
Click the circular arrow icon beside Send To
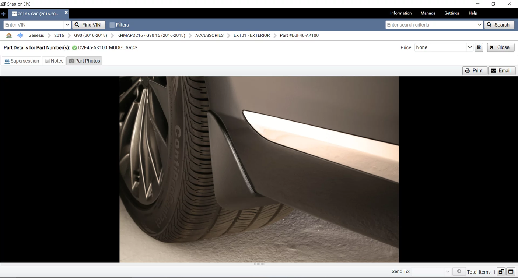pos(459,271)
